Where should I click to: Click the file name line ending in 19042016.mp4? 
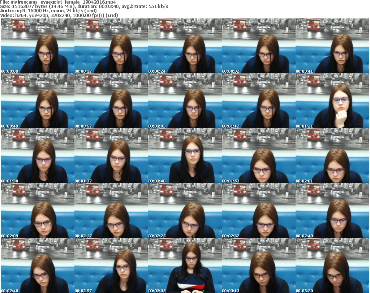click(x=58, y=2)
